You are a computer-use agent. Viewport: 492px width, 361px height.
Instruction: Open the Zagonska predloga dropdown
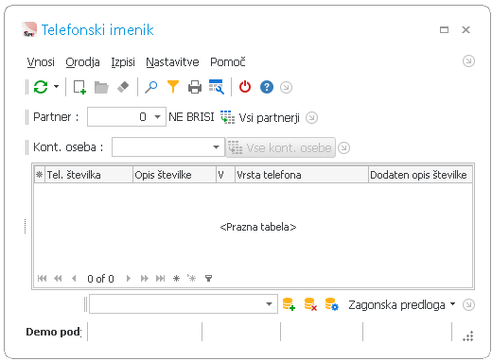[x=402, y=305]
